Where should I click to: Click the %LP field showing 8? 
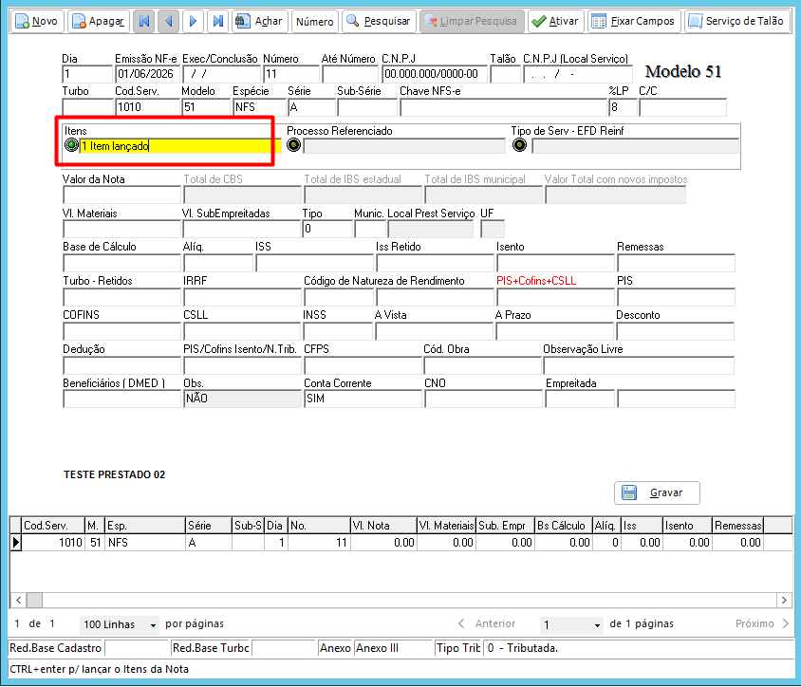point(623,107)
